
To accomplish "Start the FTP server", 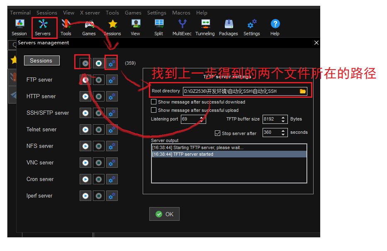I will coord(85,80).
